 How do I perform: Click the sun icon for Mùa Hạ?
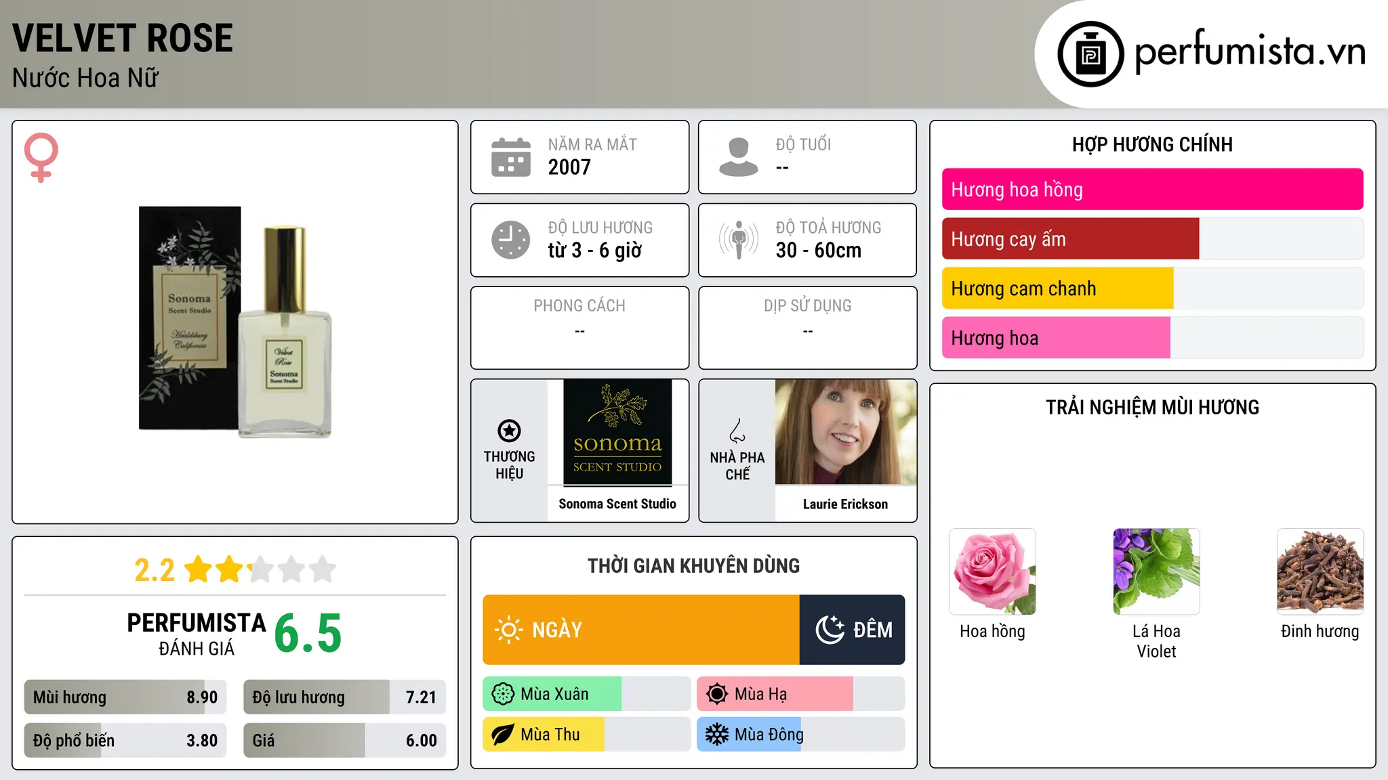coord(717,694)
